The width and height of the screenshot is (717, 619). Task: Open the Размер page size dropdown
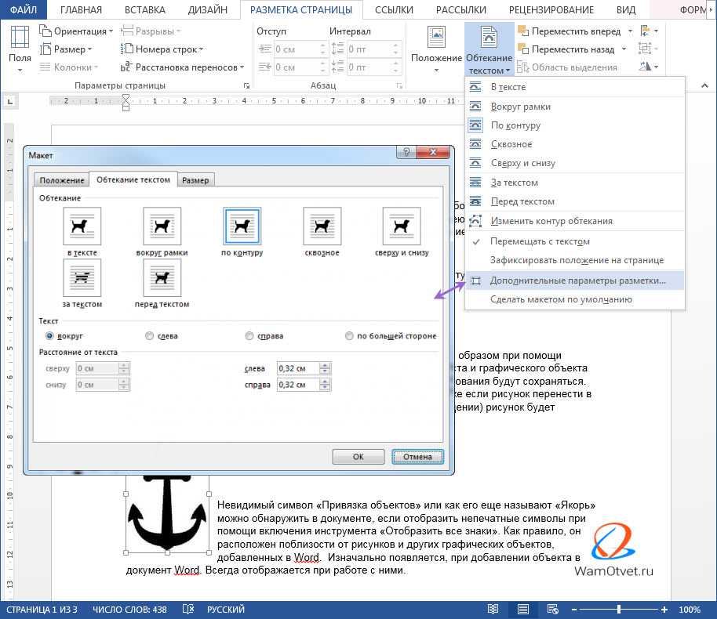point(66,49)
